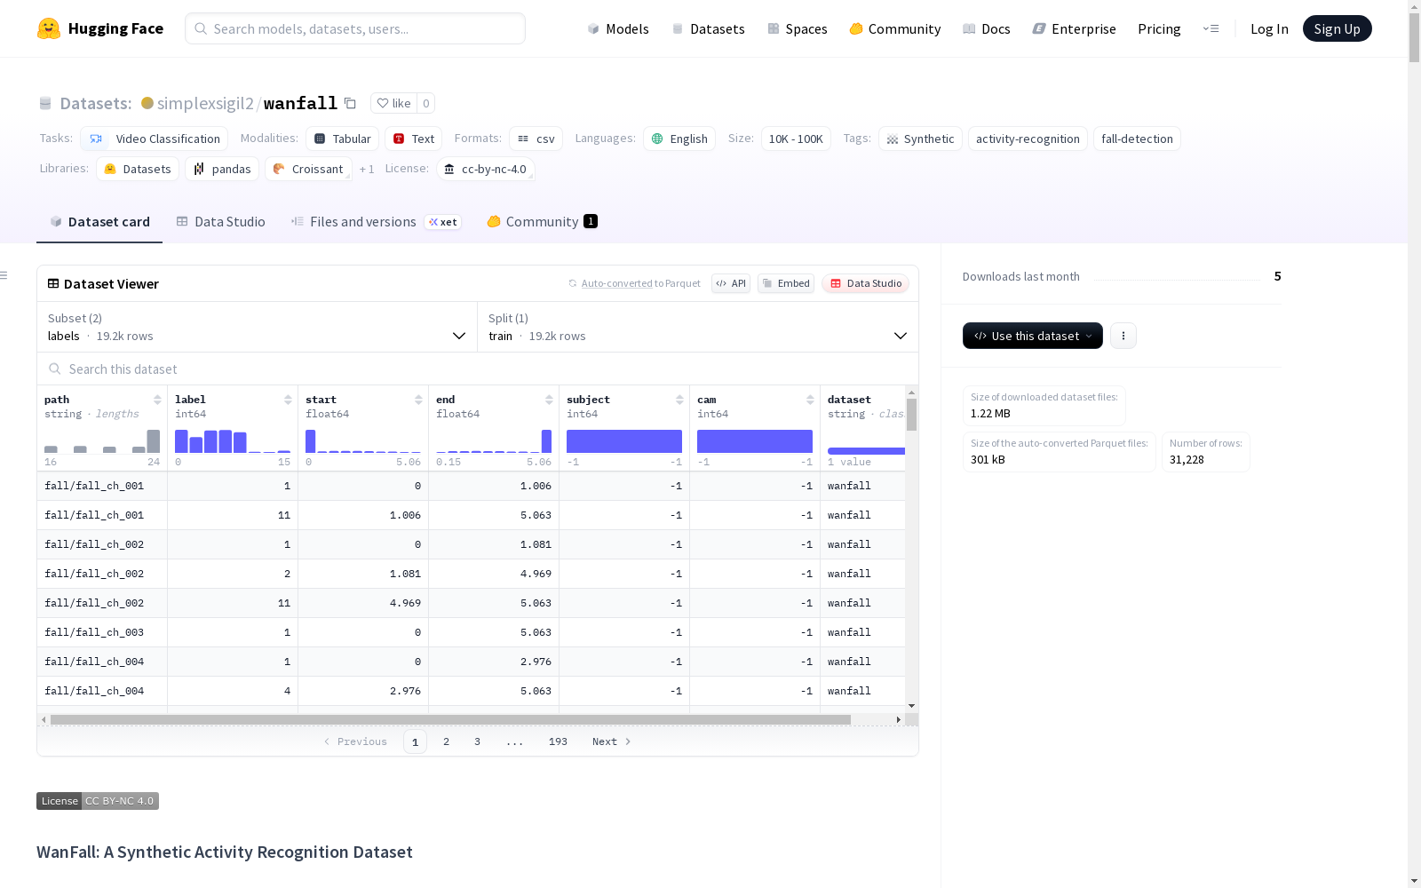The height and width of the screenshot is (888, 1421).
Task: Click the Croissant library tag
Action: point(308,169)
